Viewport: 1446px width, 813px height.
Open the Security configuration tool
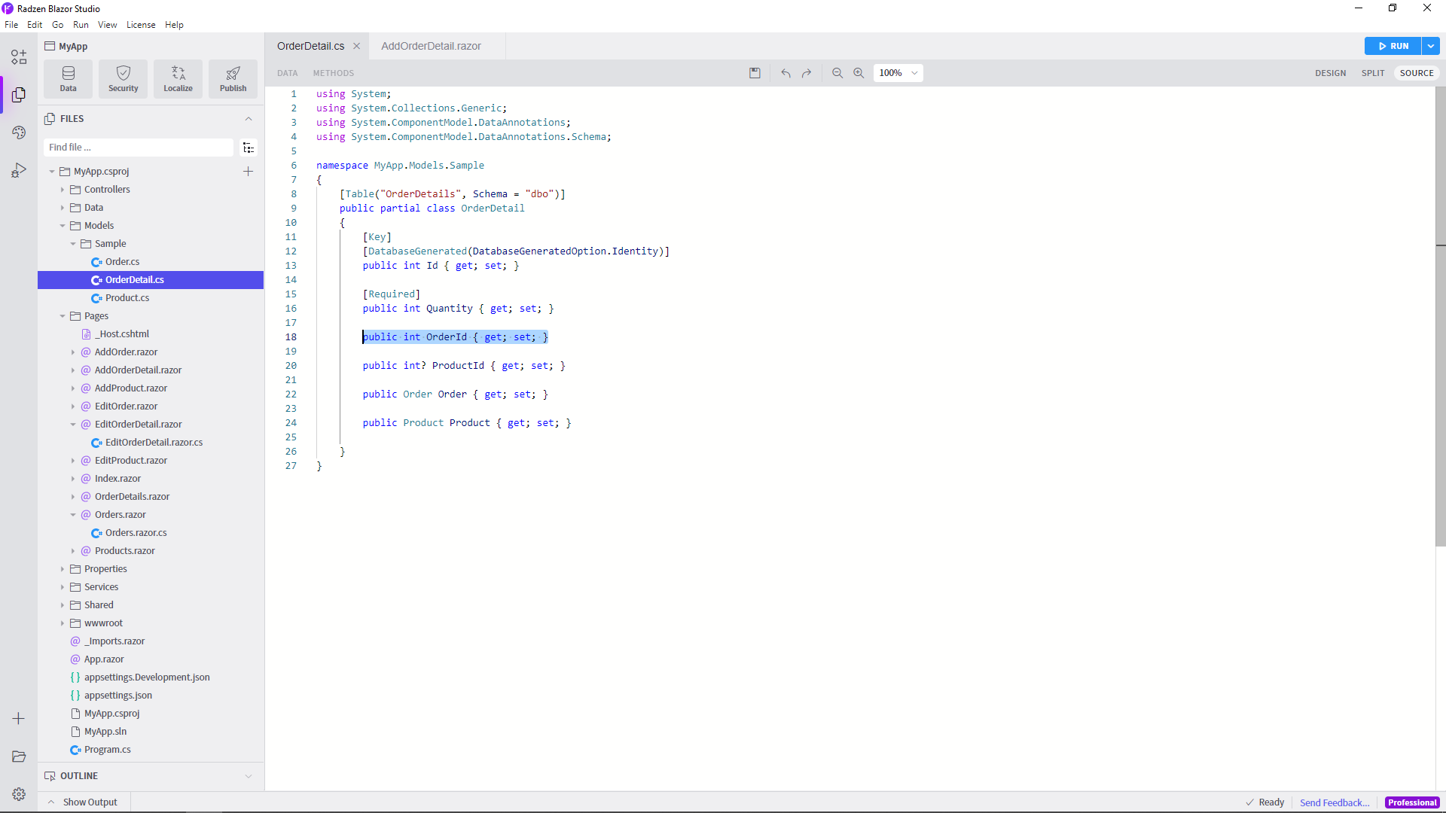[123, 78]
